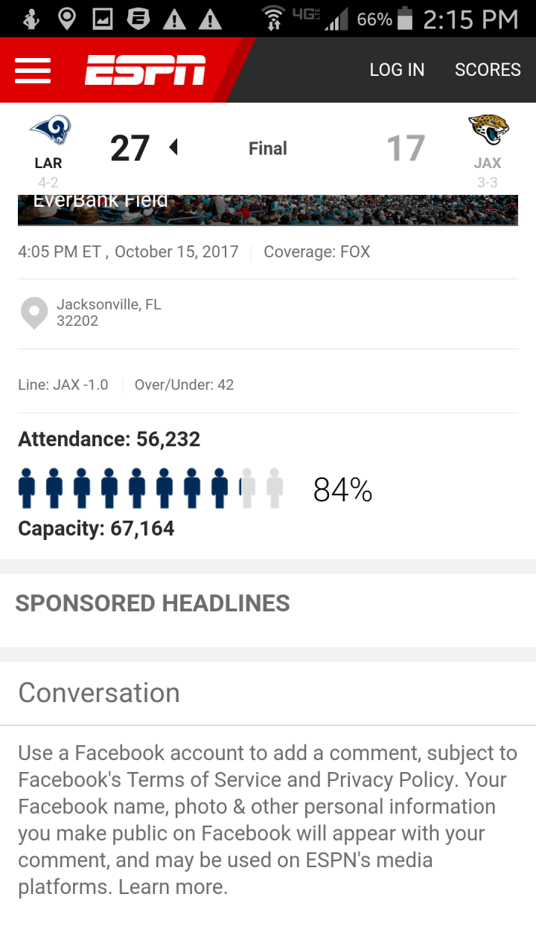Open LOG IN
Screen dimensions: 536x952
click(x=397, y=70)
